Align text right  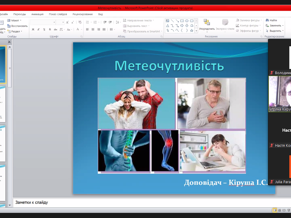pos(99,29)
